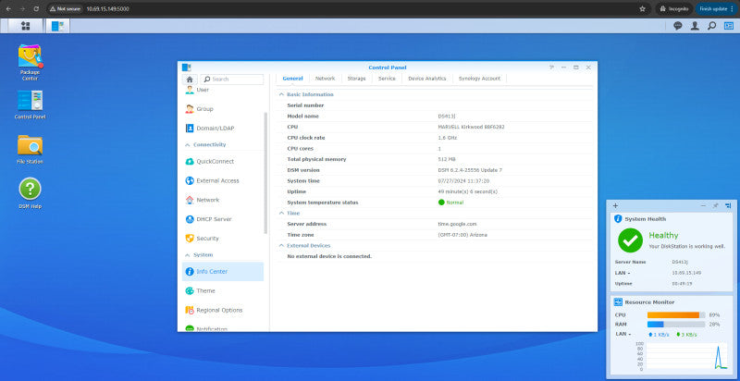
Task: Open the notifications chat bubble icon
Action: point(678,26)
